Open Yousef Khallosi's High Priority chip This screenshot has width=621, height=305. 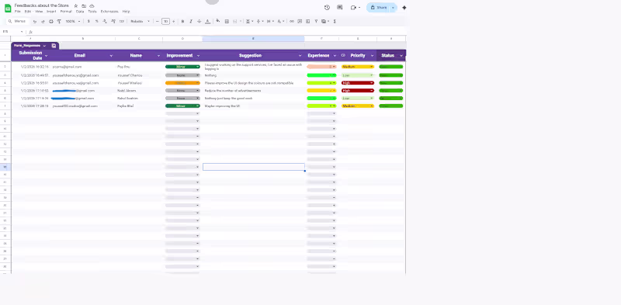point(358,83)
